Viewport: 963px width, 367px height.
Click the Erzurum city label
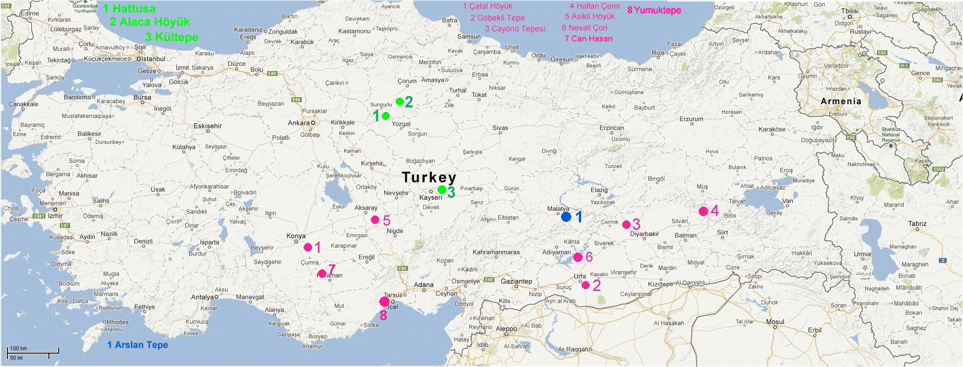click(691, 119)
